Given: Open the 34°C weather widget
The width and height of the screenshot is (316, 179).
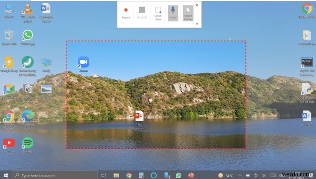Looking at the screenshot, I should pos(226,176).
